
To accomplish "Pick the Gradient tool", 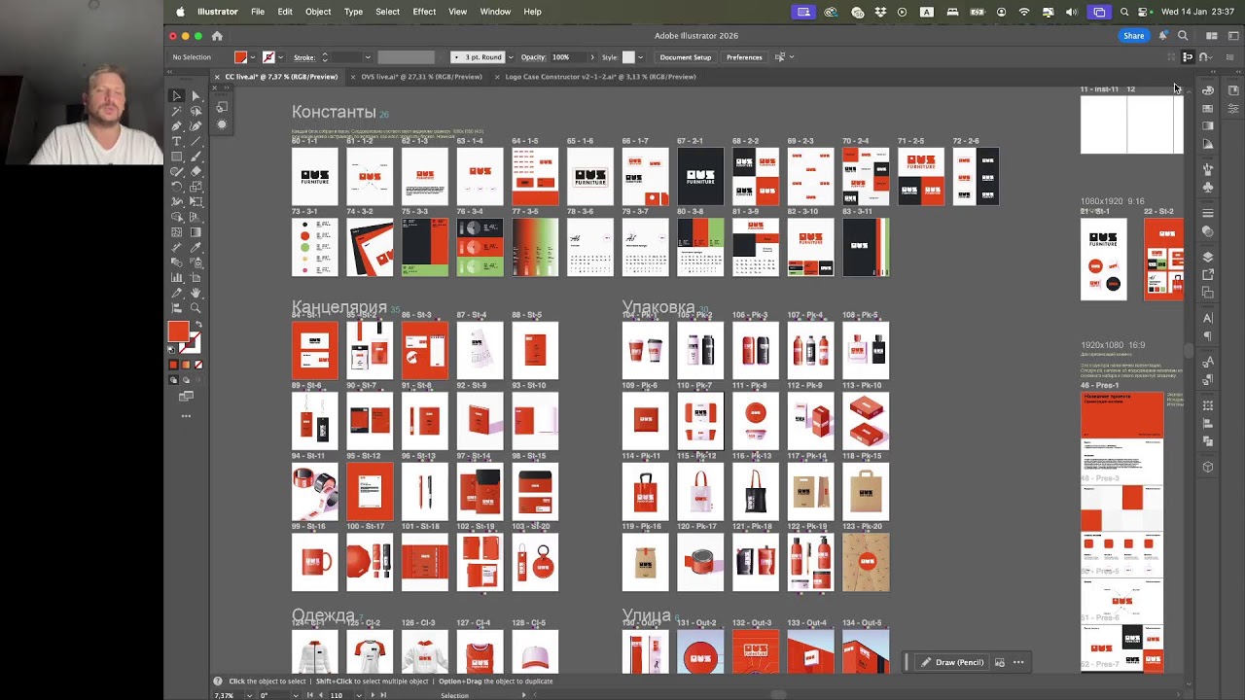I will tap(196, 232).
